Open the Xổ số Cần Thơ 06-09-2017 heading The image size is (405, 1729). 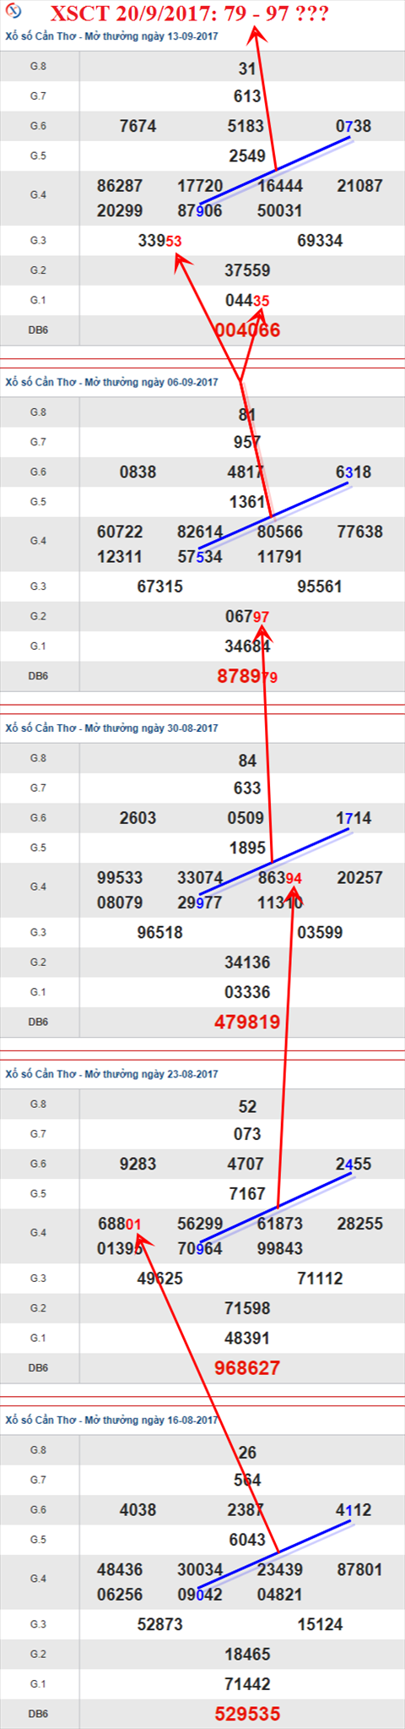point(111,383)
